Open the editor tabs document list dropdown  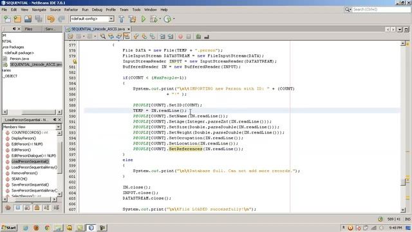(400, 29)
